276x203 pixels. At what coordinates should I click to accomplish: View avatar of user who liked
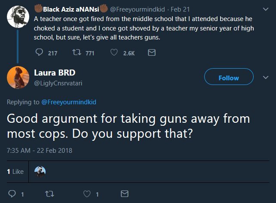(40, 171)
